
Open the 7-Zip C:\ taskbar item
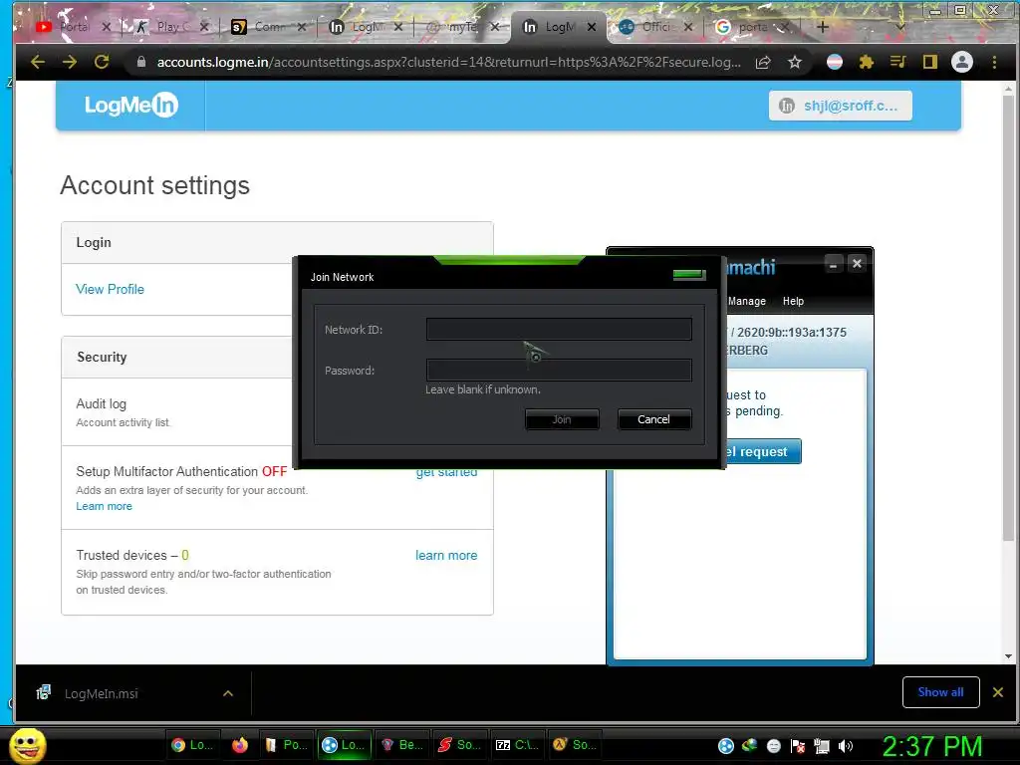(x=517, y=745)
